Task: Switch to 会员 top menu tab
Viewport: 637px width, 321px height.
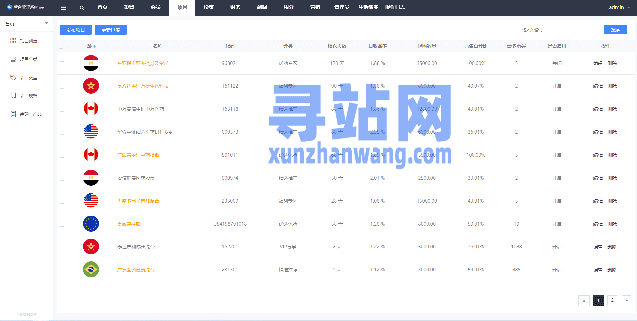Action: click(x=156, y=7)
